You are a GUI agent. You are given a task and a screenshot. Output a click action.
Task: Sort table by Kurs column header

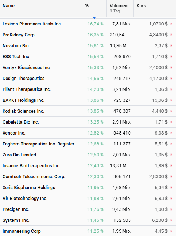[141, 6]
